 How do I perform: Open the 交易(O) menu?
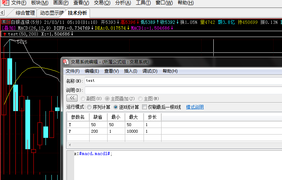click(102, 3)
